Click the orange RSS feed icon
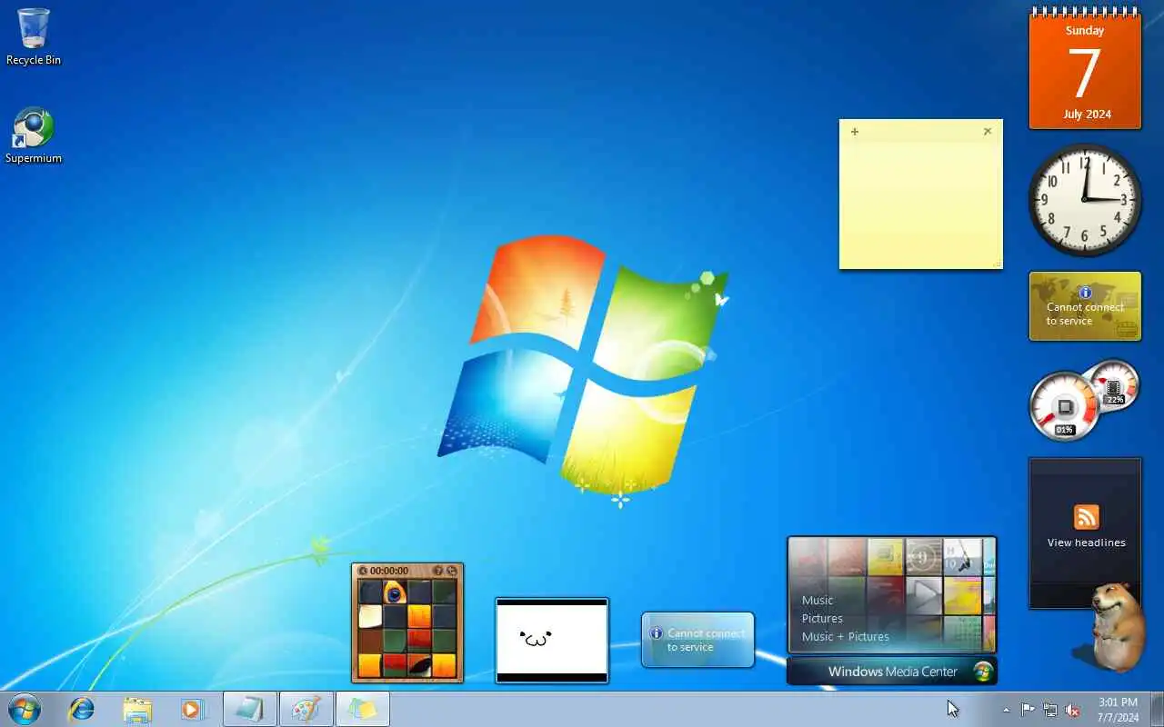Screen dimensions: 1164x727 pos(1086,517)
